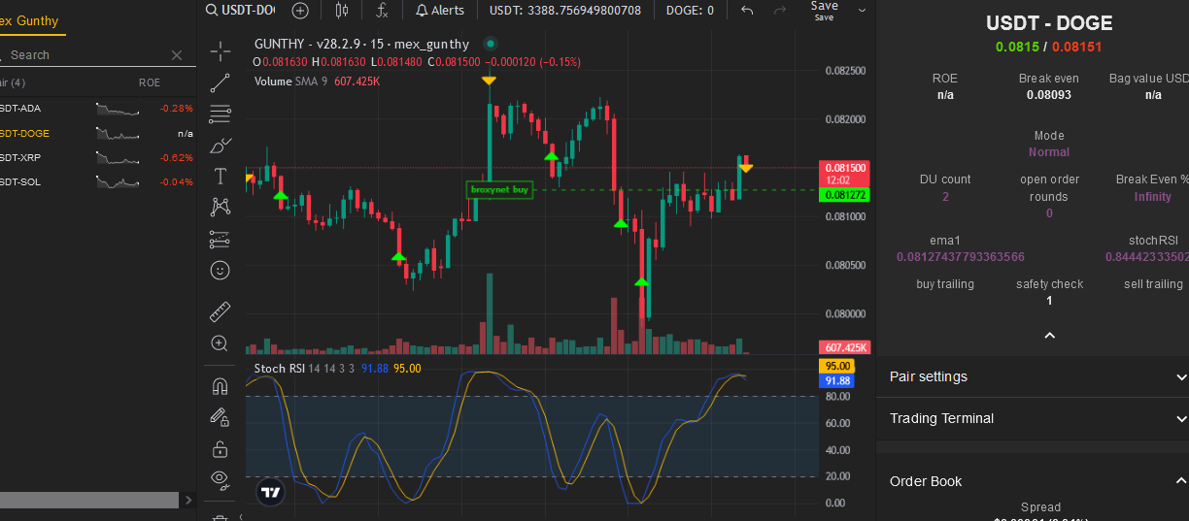Collapse the Order Book section
The height and width of the screenshot is (521, 1189).
(x=1033, y=480)
